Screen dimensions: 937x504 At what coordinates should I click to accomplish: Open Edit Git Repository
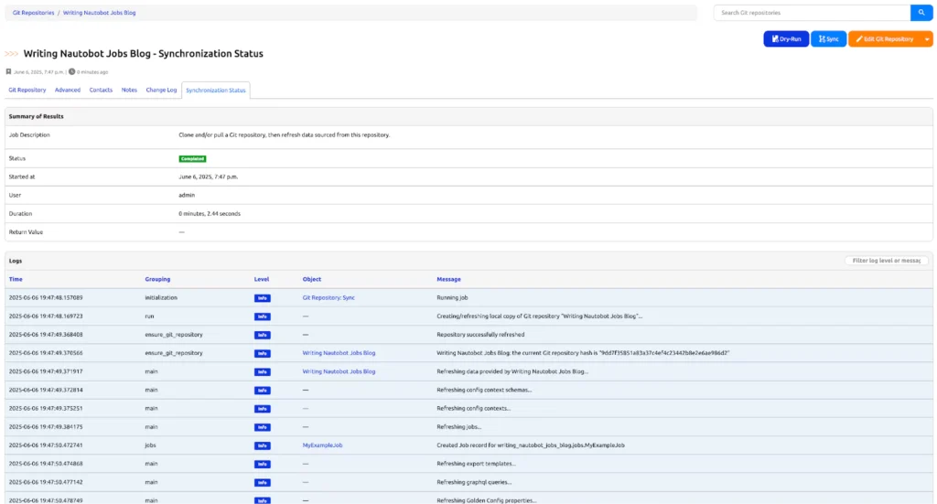[x=885, y=38]
